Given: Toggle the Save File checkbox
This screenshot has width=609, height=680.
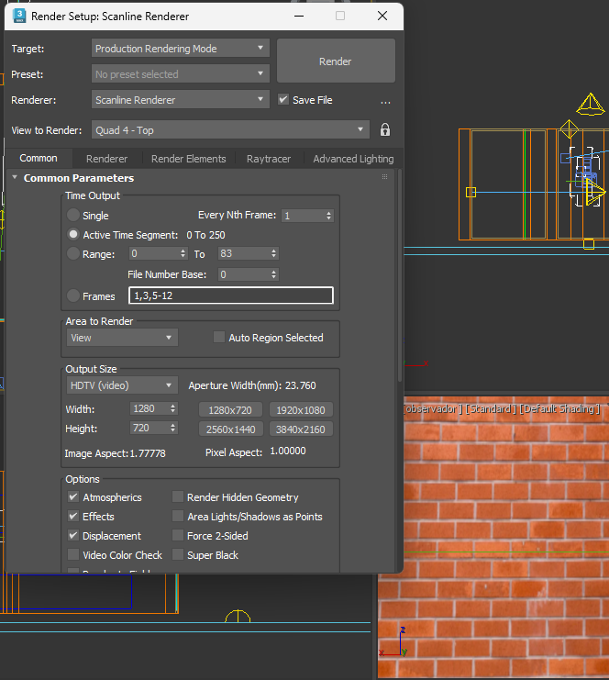Looking at the screenshot, I should (x=283, y=100).
